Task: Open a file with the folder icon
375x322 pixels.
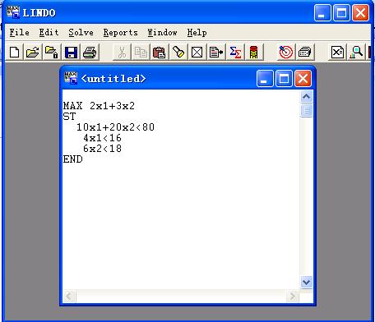Action: [33, 52]
